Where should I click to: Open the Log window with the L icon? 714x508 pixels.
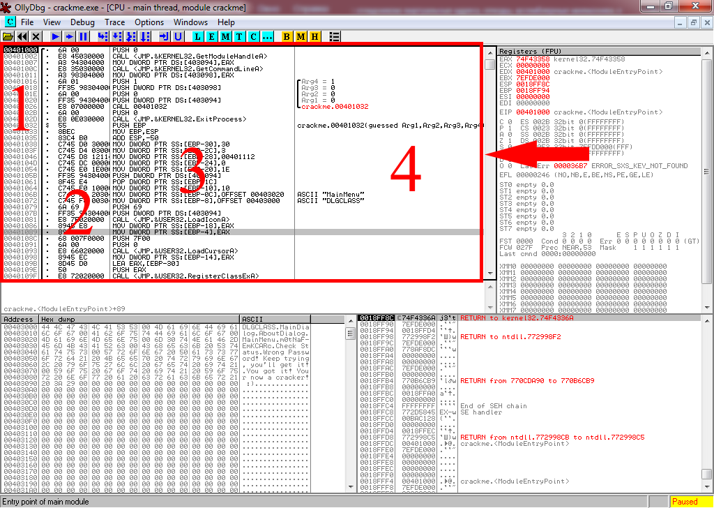[198, 36]
